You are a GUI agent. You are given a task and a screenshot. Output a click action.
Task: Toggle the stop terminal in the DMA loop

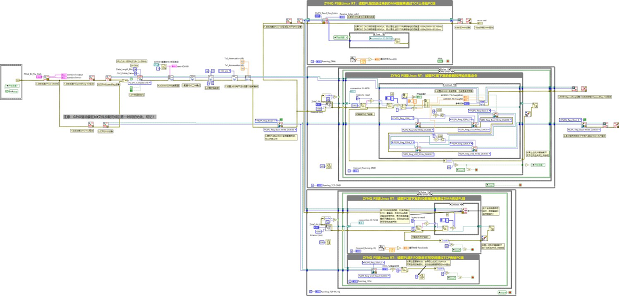click(440, 61)
